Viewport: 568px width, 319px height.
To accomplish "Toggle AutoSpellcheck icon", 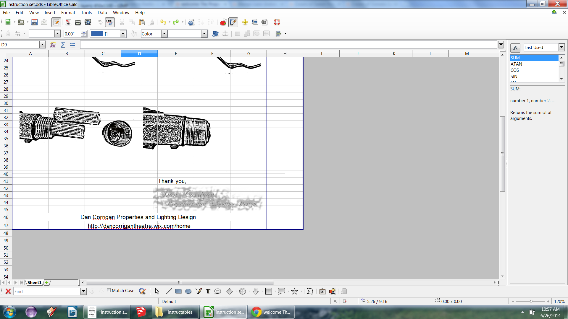I will tap(109, 22).
